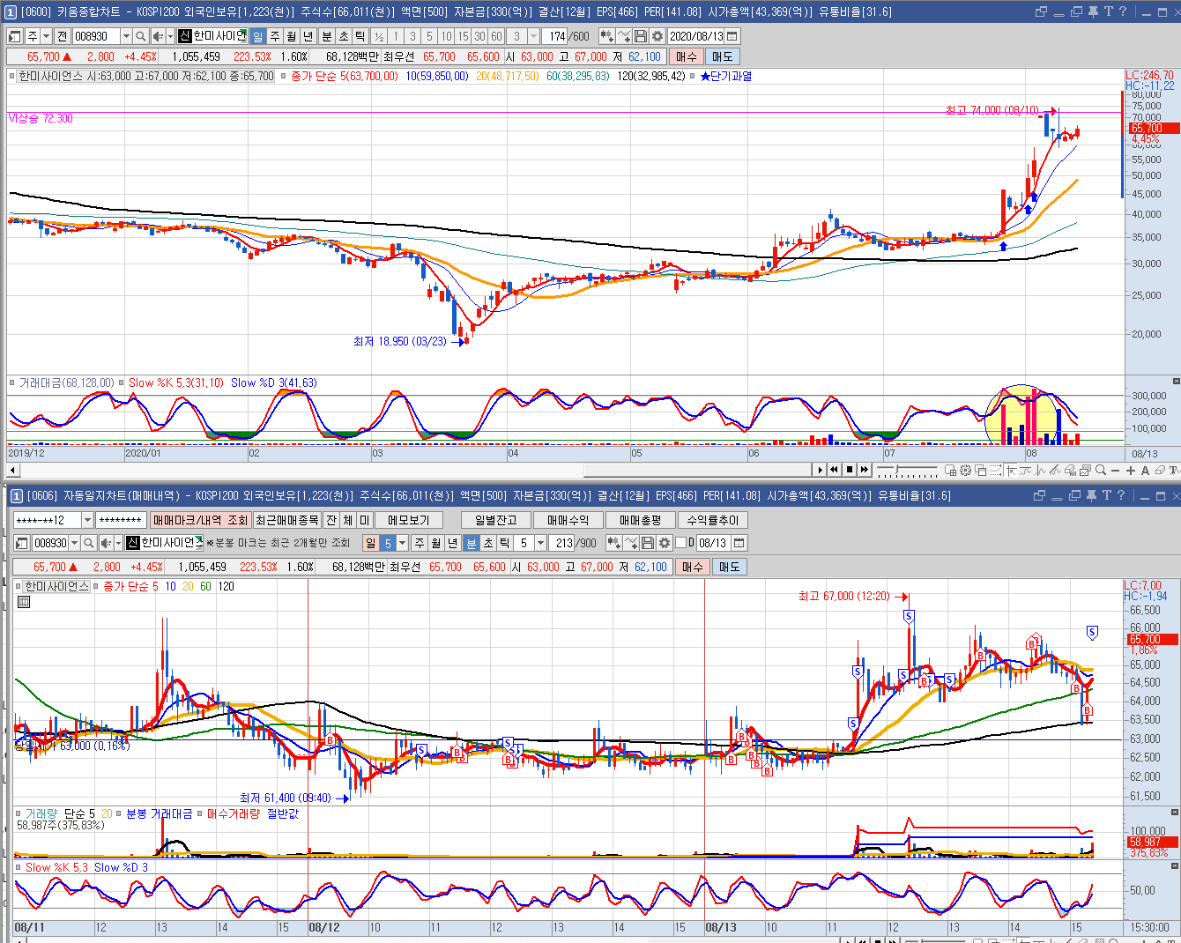The image size is (1181, 943).
Task: Click the password field with asterisks
Action: pyautogui.click(x=121, y=520)
